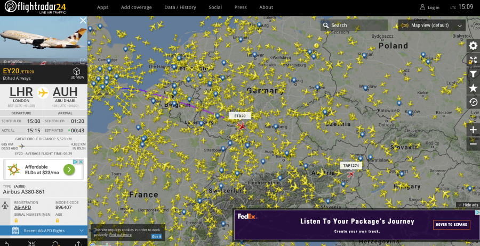The image size is (480, 246).
Task: Accept cookies with Got it button
Action: (x=156, y=236)
